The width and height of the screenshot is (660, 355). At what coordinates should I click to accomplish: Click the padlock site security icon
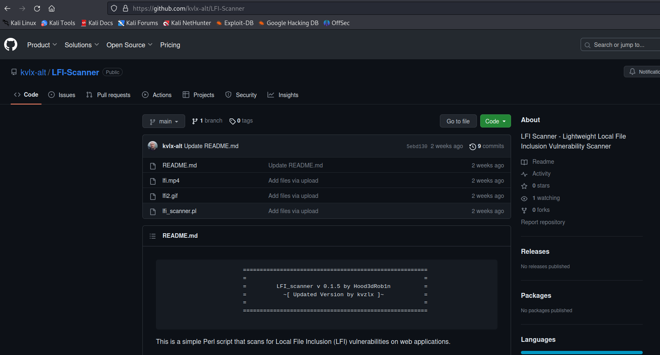point(125,8)
